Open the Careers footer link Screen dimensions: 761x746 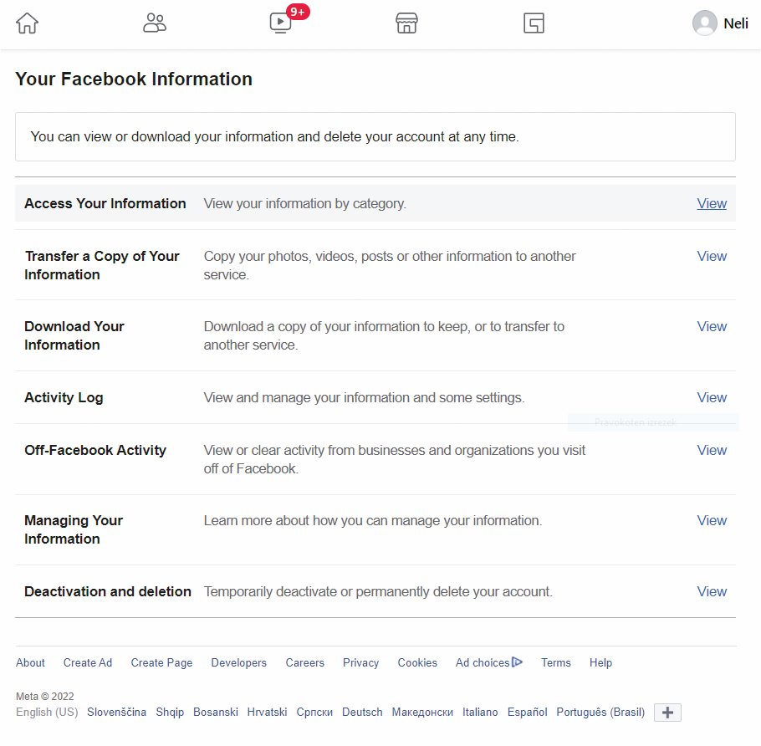(304, 662)
